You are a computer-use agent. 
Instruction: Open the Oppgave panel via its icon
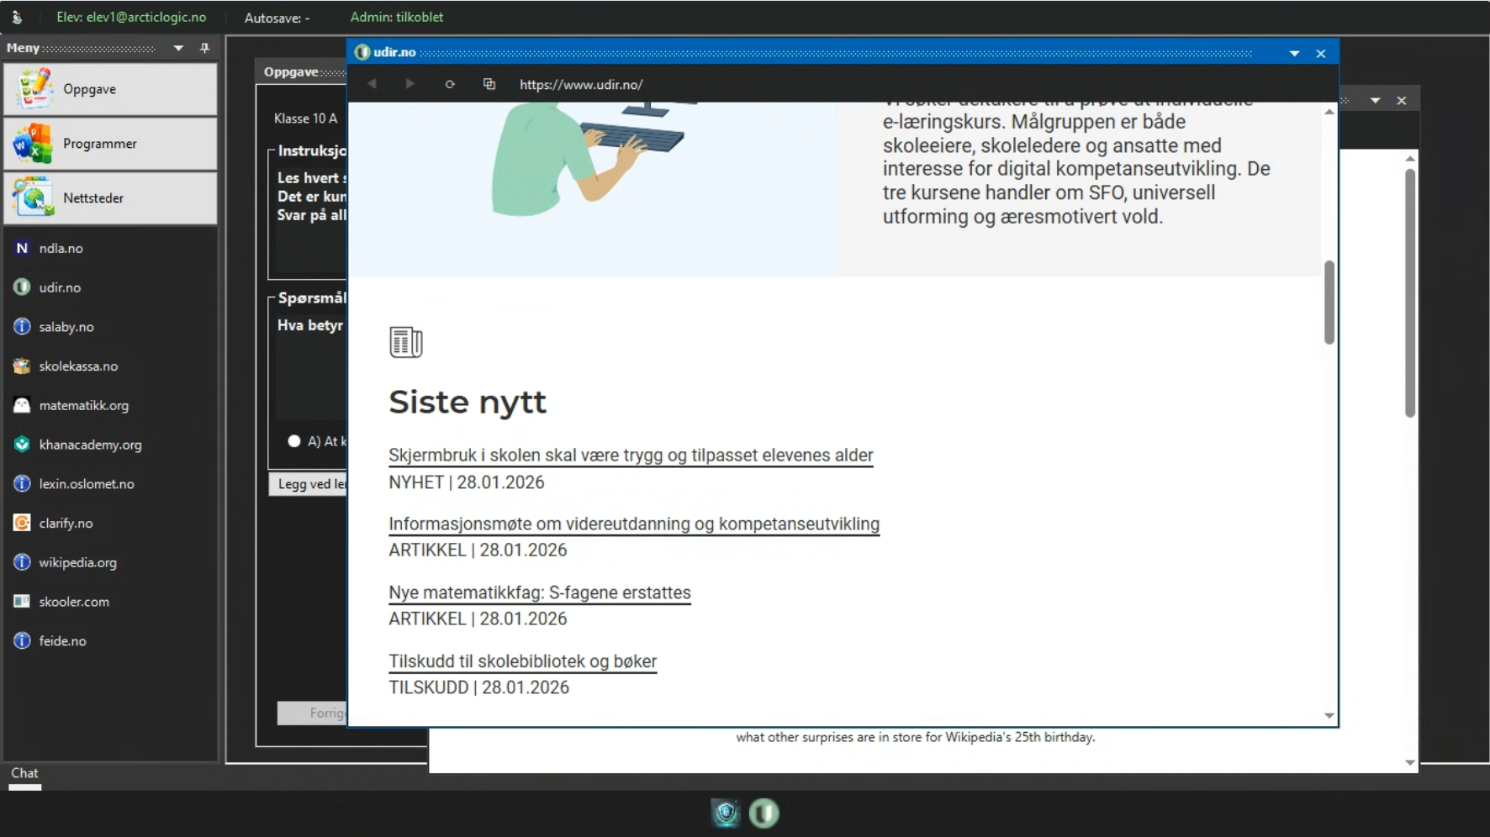click(33, 88)
